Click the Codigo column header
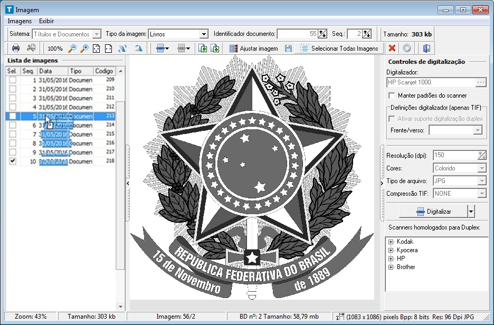 pos(104,71)
